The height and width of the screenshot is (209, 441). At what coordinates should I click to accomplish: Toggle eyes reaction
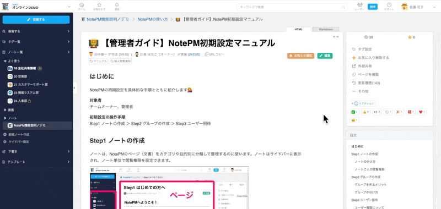click(x=377, y=112)
